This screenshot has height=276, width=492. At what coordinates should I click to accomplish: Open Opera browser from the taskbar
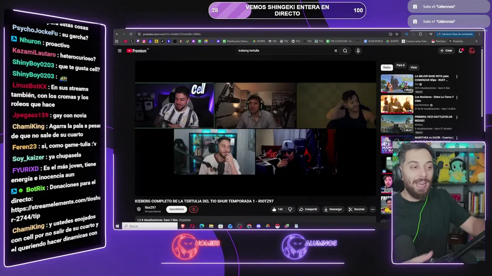pyautogui.click(x=192, y=226)
